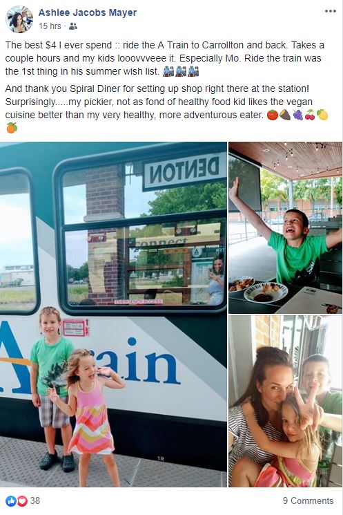Open the selfie photo of mom with kids
The width and height of the screenshot is (343, 515).
[286, 401]
